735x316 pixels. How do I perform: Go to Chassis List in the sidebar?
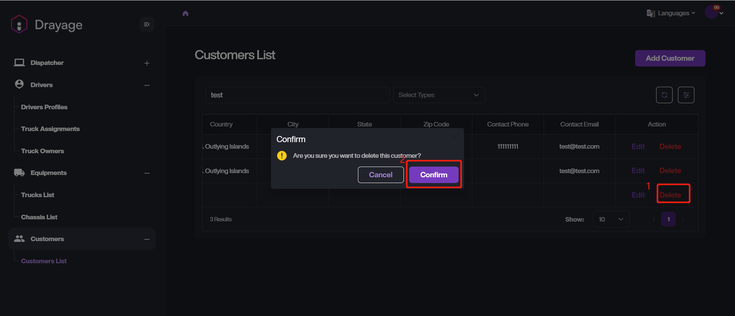tap(39, 217)
